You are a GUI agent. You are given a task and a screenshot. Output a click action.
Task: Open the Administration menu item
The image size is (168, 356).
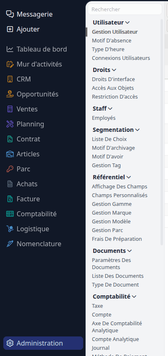(x=43, y=343)
